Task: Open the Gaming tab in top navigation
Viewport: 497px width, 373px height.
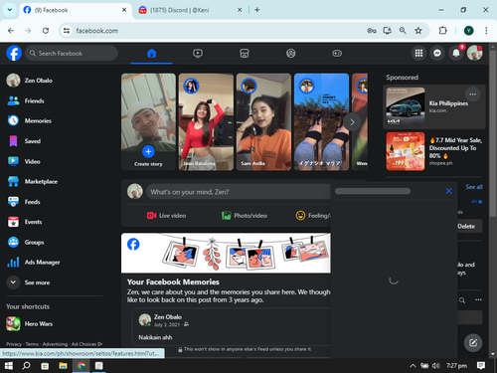Action: coord(337,53)
